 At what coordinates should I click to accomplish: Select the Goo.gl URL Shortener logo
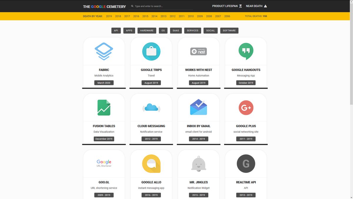[x=104, y=163]
